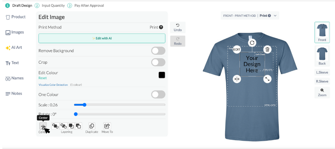The image size is (335, 149).
Task: Click the rotate handle above the design
Action: pos(252,43)
